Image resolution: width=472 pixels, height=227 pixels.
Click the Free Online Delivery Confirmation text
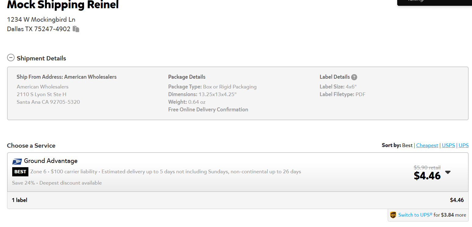[208, 110]
